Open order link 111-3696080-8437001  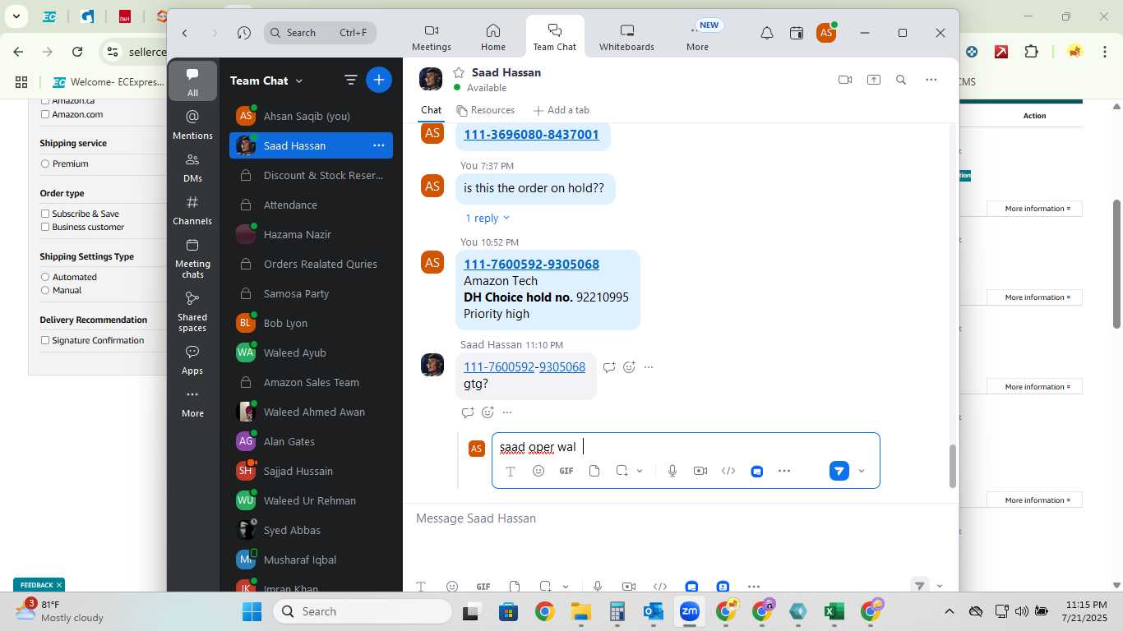(531, 135)
